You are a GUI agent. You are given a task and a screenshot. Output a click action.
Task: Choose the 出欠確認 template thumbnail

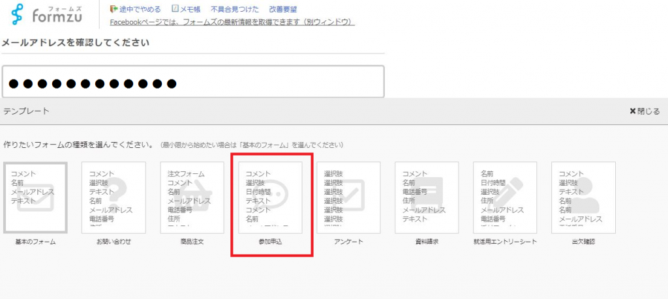pyautogui.click(x=583, y=197)
